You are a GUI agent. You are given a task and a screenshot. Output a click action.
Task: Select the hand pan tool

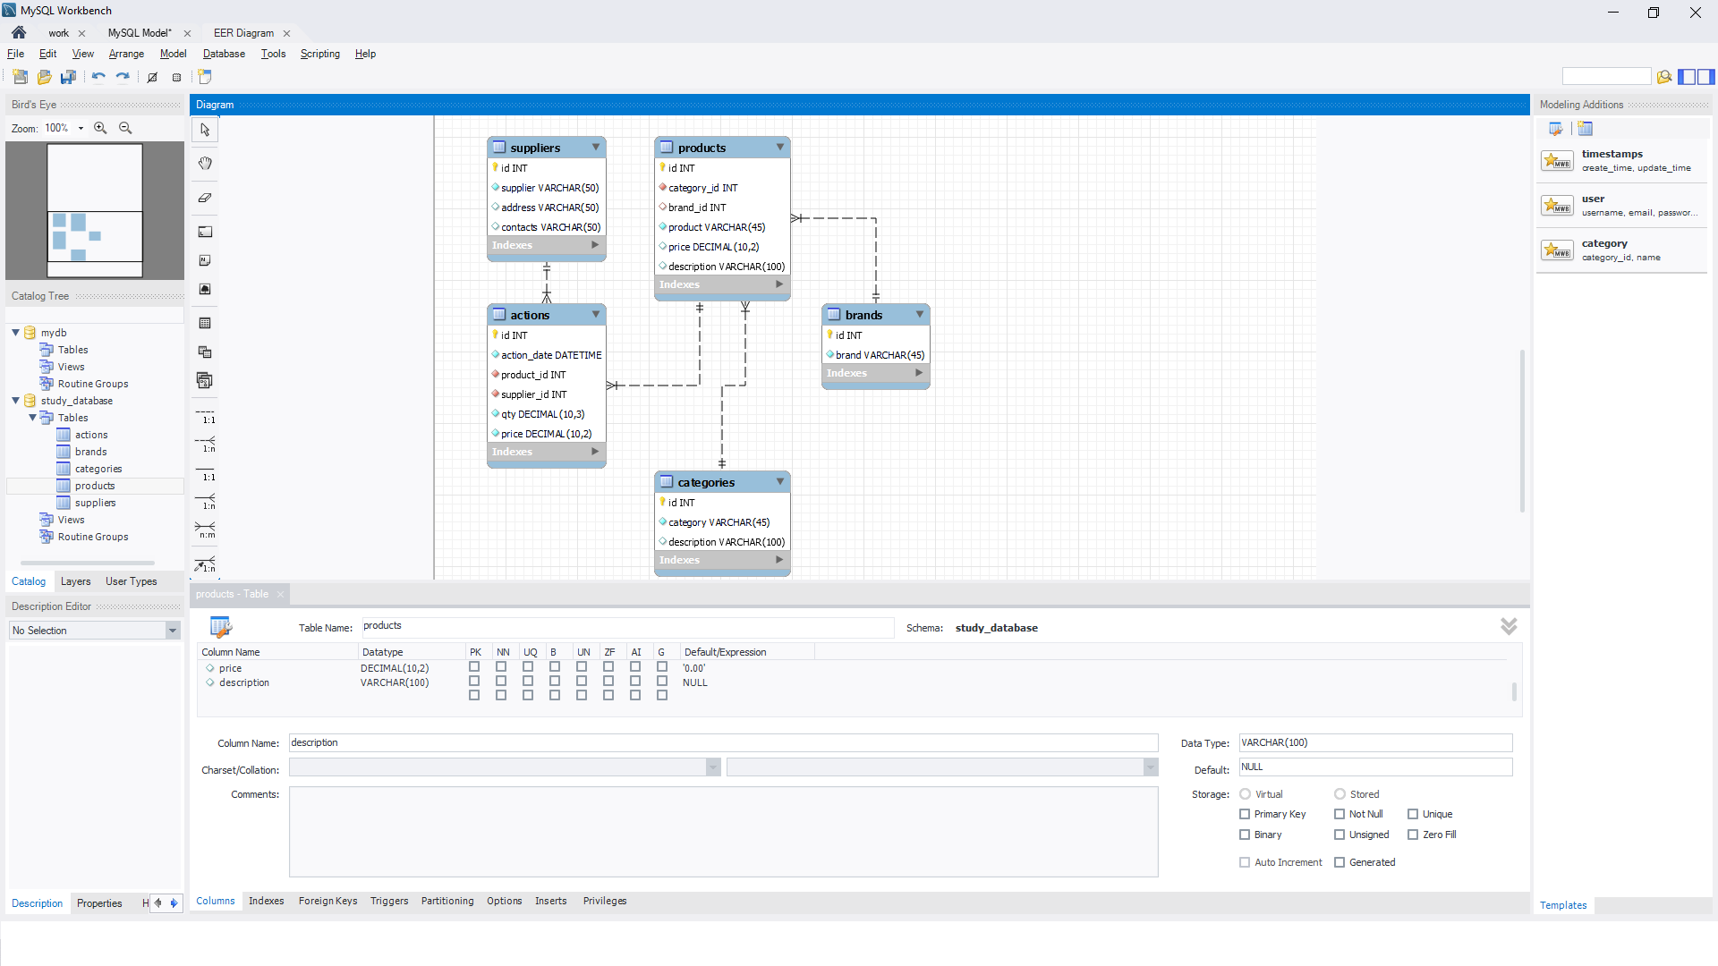click(x=205, y=163)
